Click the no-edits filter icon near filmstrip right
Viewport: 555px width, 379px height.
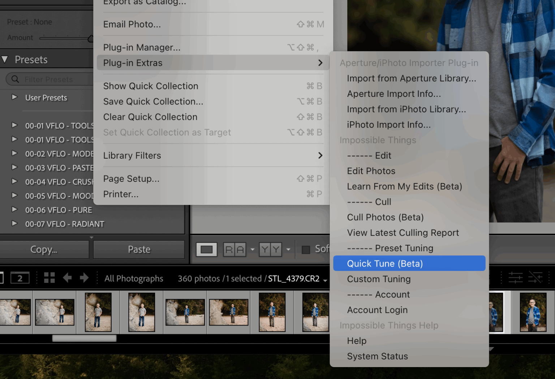tap(535, 277)
